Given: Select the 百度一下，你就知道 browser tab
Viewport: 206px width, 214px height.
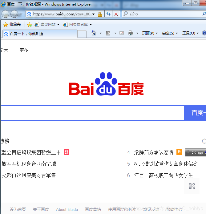Looking at the screenshot, I should (x=40, y=34).
